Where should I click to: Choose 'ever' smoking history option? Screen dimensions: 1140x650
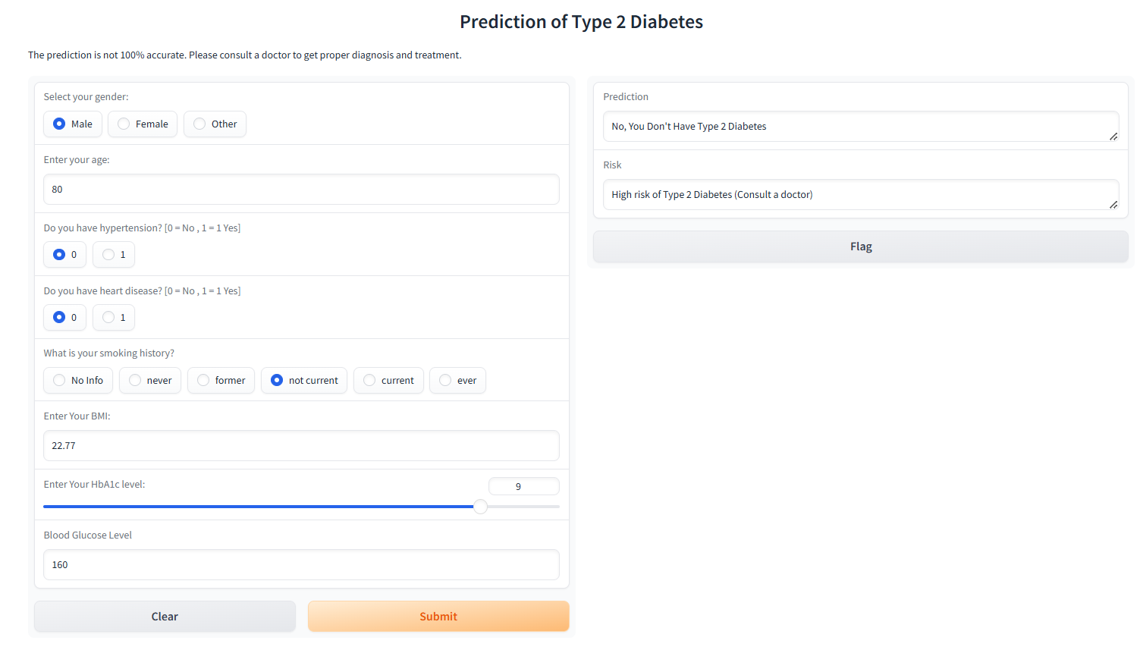tap(445, 381)
